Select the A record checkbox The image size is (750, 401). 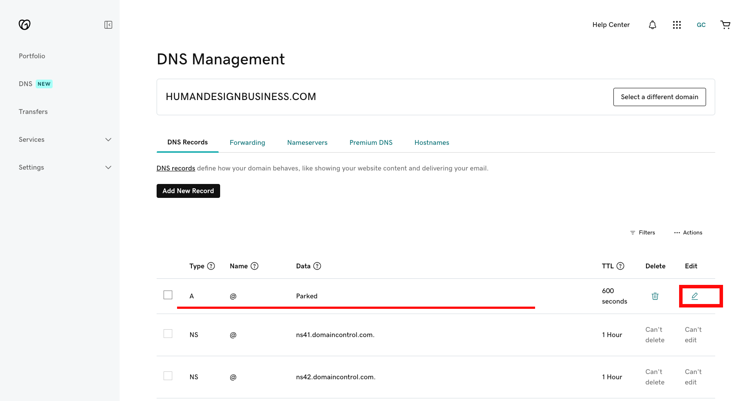pos(168,295)
